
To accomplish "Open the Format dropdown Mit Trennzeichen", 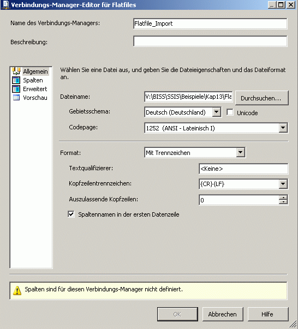I will click(240, 153).
